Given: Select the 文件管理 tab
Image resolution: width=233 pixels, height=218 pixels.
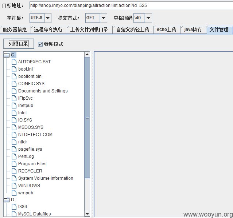Looking at the screenshot, I should point(219,29).
